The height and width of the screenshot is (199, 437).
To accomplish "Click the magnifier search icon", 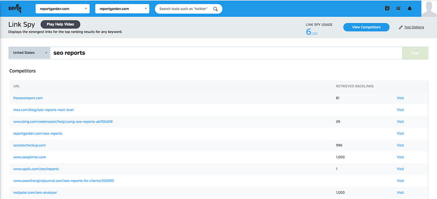I will pos(216,9).
